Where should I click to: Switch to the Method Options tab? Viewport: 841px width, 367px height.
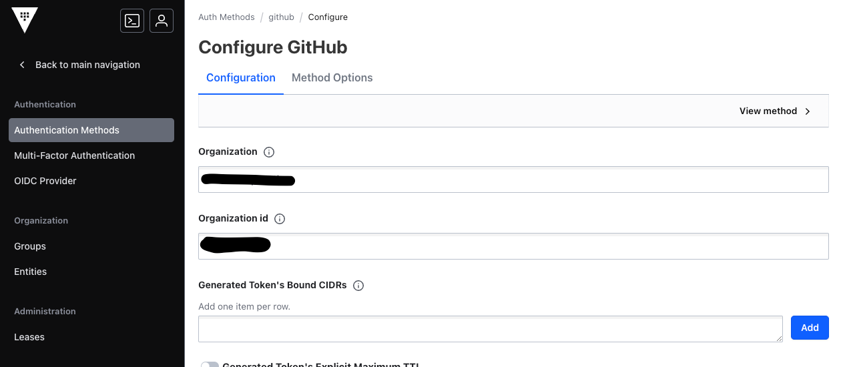point(332,77)
